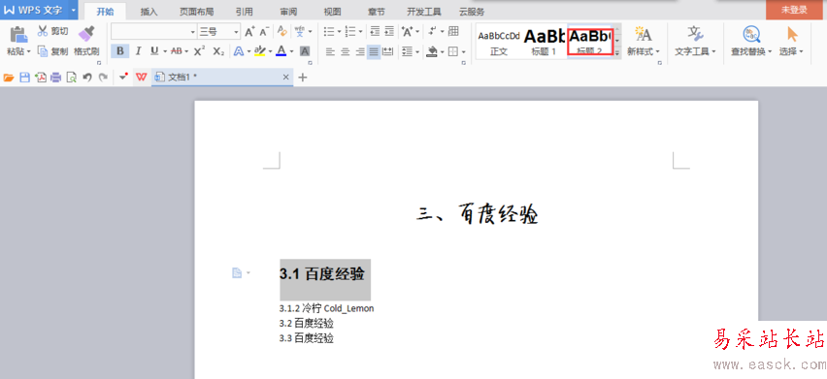The height and width of the screenshot is (379, 827).
Task: Click the 新样式 (New Style) button
Action: (x=643, y=41)
